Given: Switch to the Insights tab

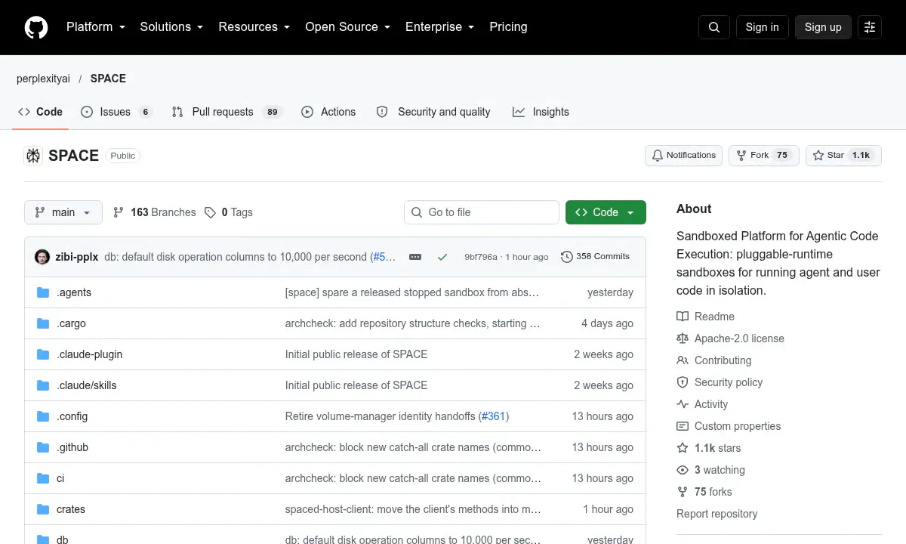Looking at the screenshot, I should [x=541, y=112].
